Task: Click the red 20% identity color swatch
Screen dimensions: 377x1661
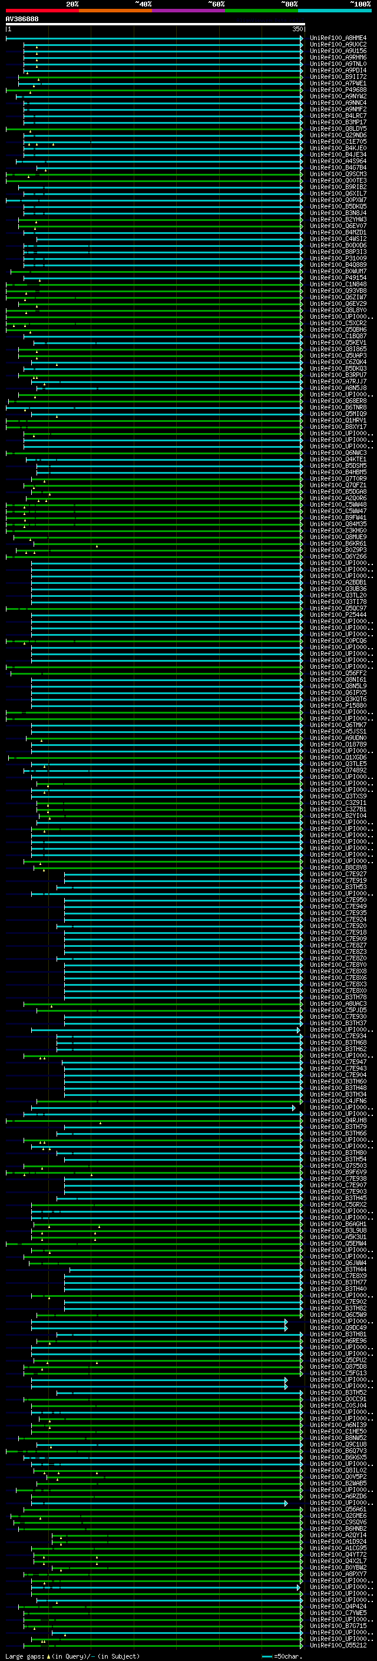Action: (x=42, y=11)
